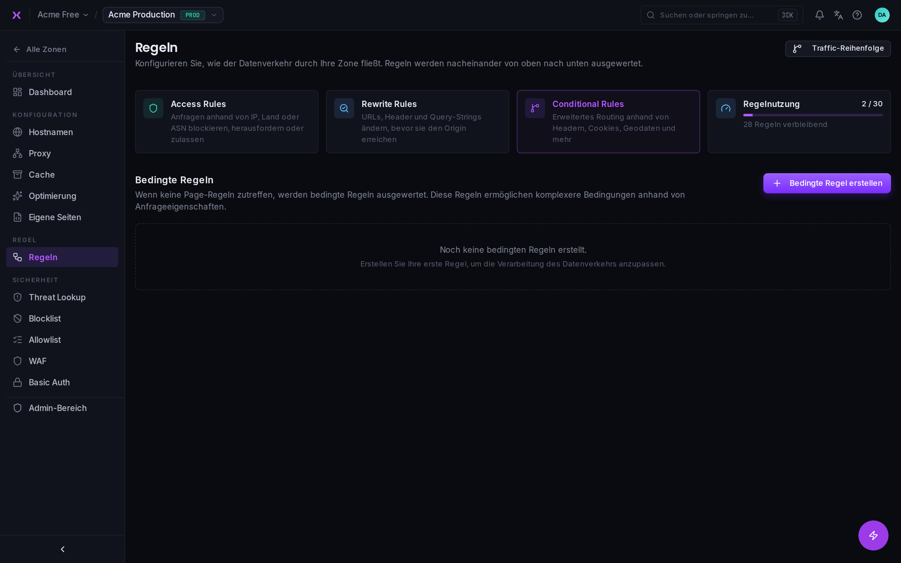Open the notifications bell
Image resolution: width=901 pixels, height=563 pixels.
819,15
